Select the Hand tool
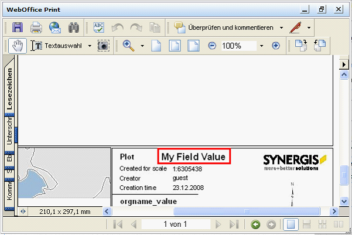 tap(18, 46)
